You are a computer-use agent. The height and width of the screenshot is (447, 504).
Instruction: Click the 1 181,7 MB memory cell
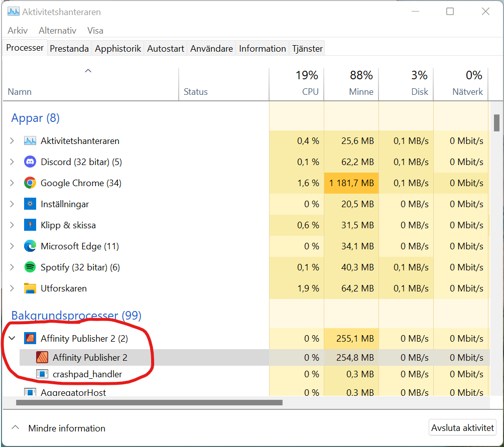tap(351, 183)
